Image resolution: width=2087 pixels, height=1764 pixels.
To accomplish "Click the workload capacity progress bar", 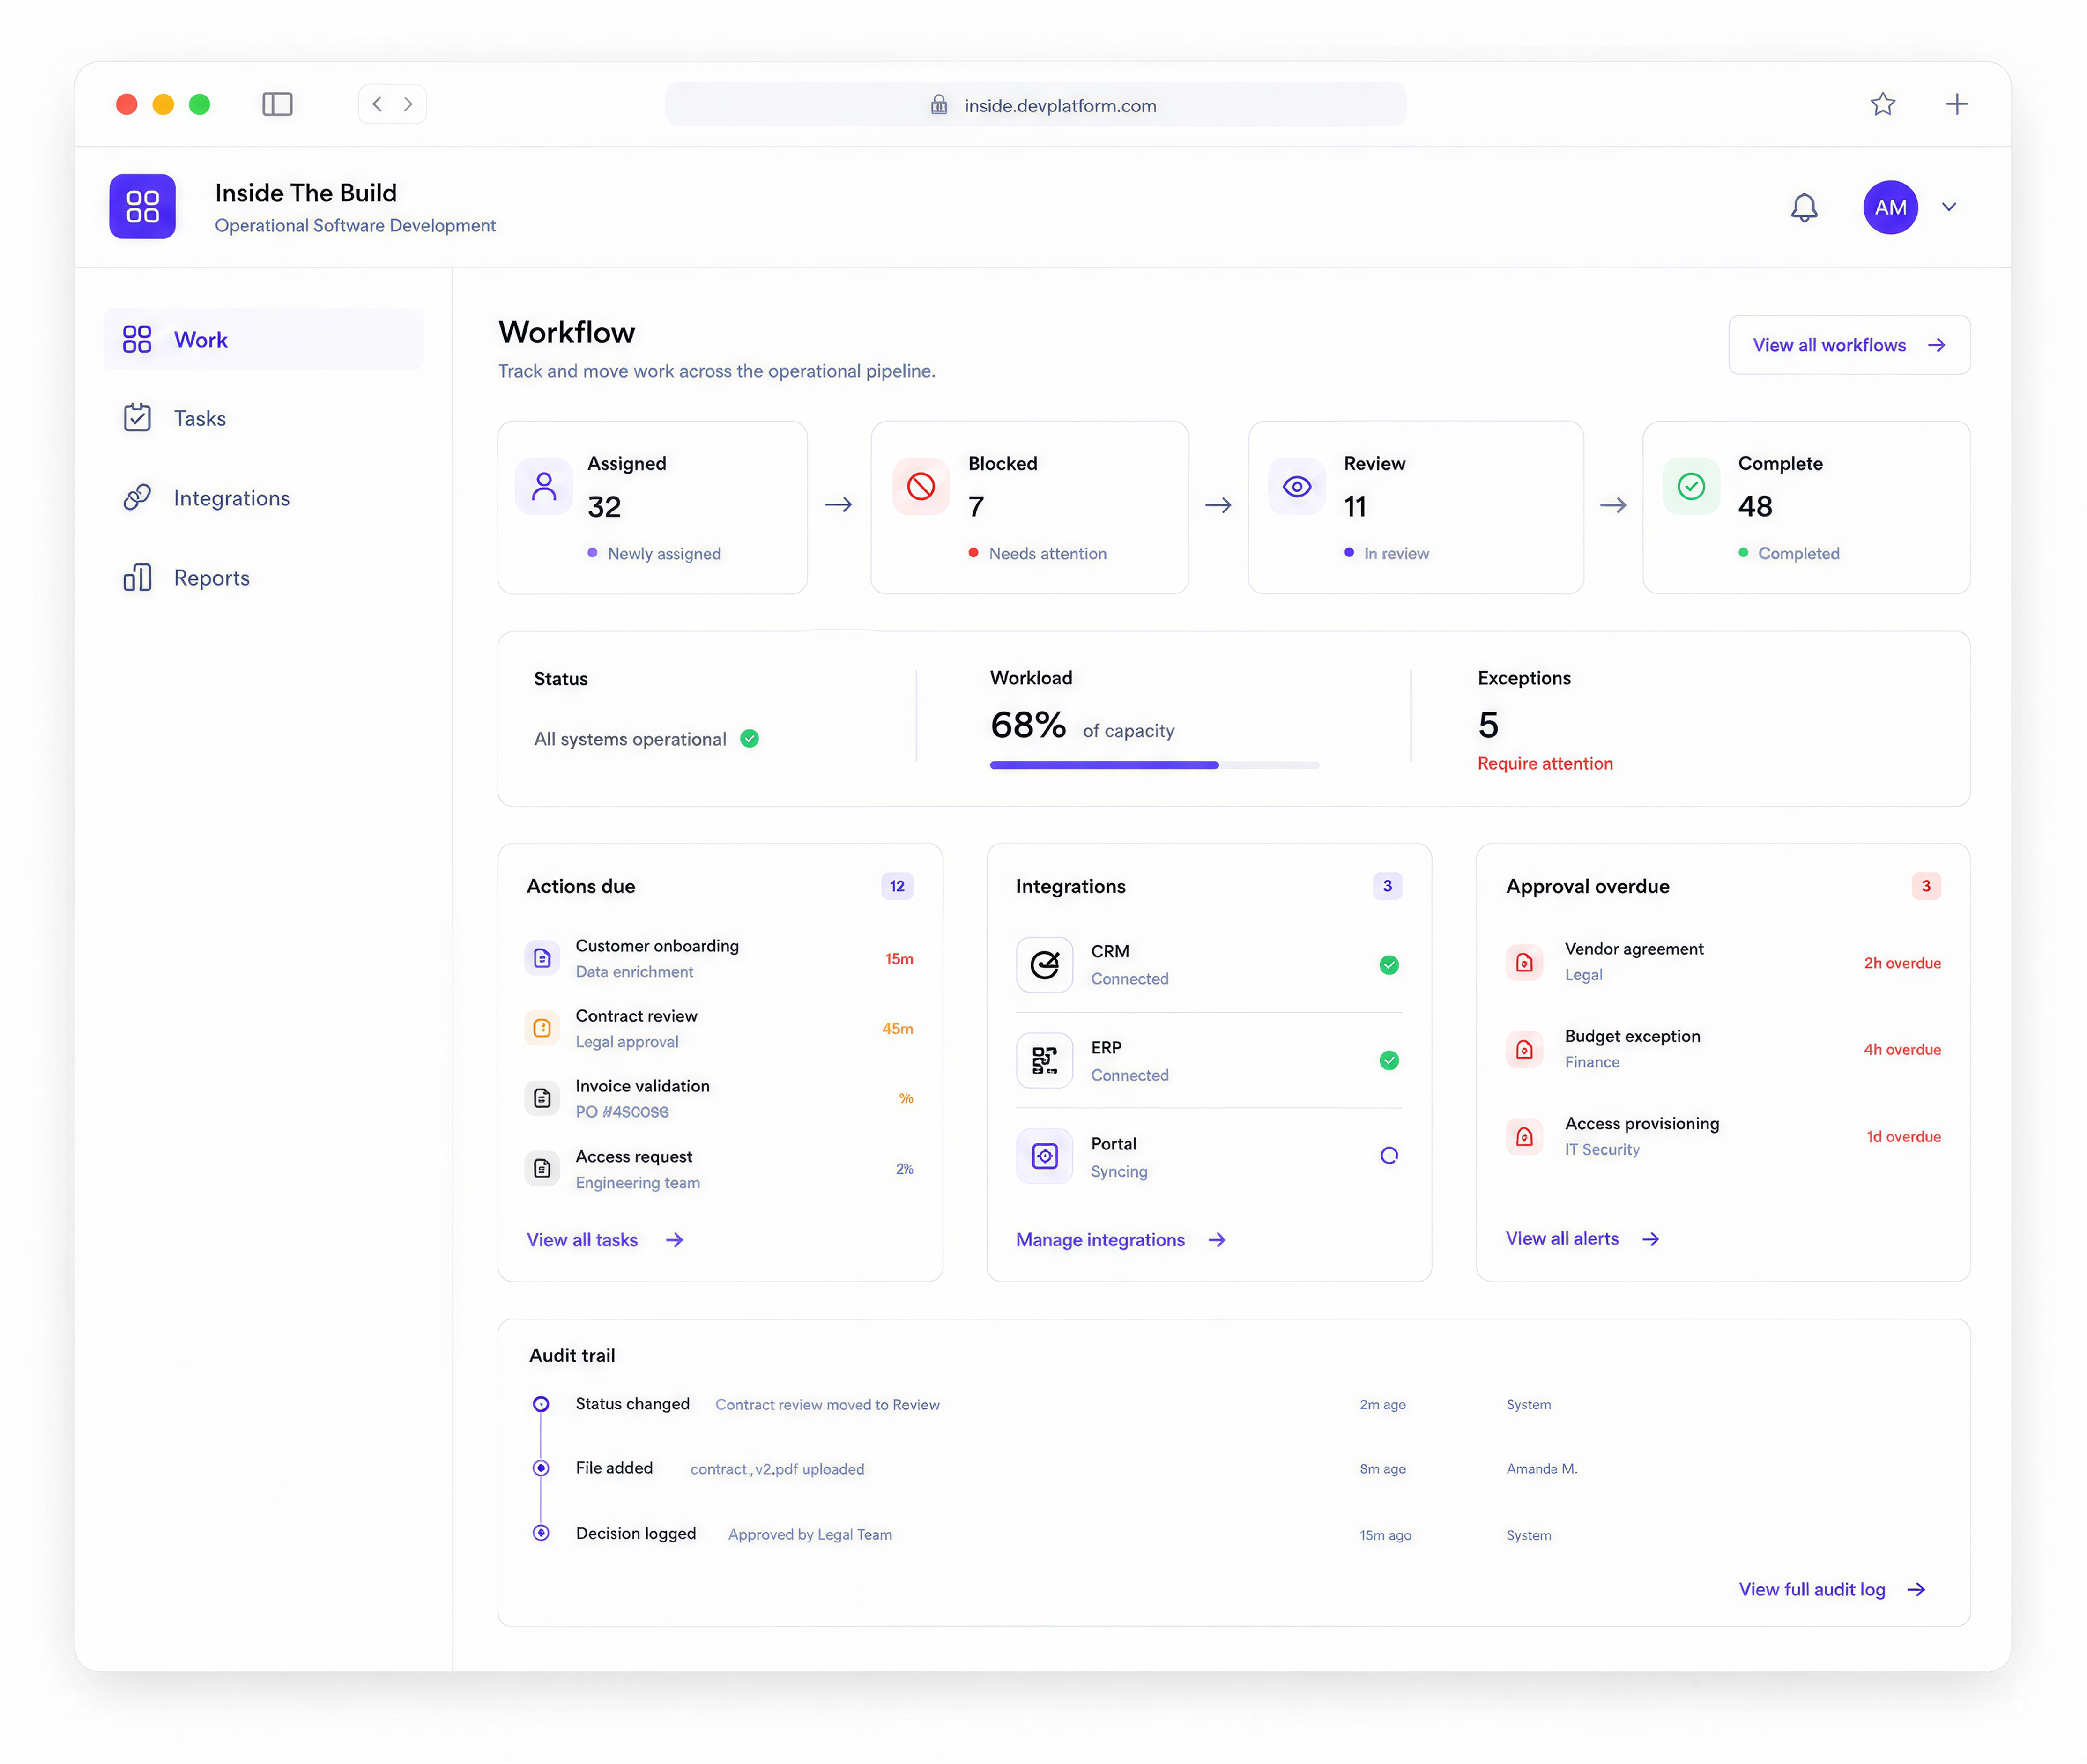I will [x=1154, y=765].
